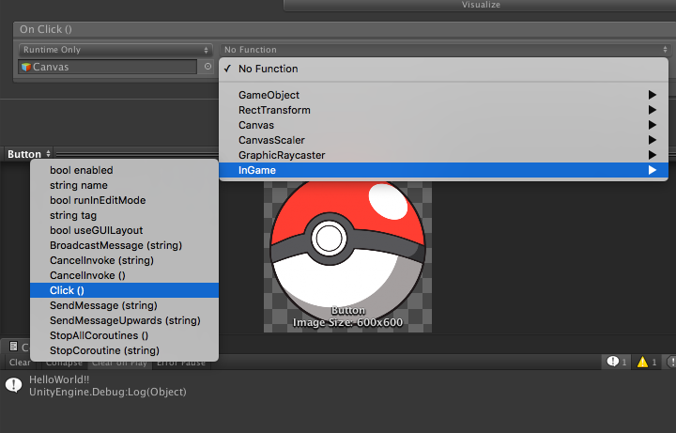Select the HelloWorld!! console log message
Screen dimensions: 676x433
pos(59,380)
